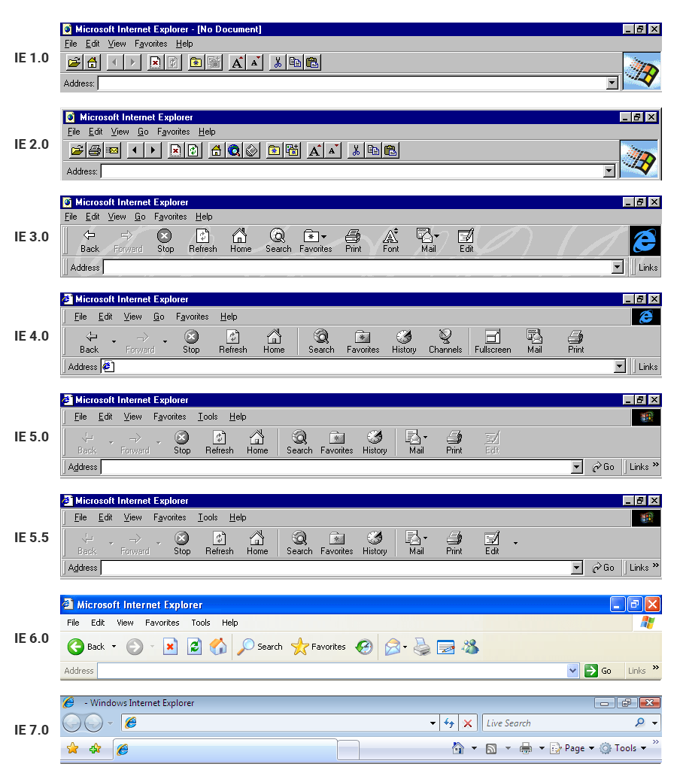Click the Refresh arrows button in IE 7.0
The width and height of the screenshot is (677, 782).
[448, 723]
